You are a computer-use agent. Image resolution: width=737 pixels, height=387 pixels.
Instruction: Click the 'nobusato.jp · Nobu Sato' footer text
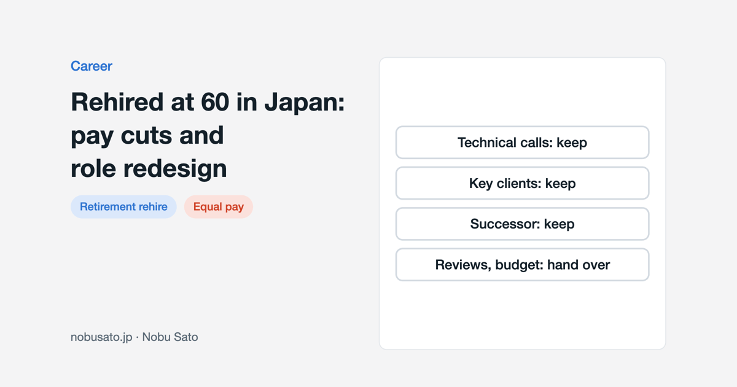[135, 337]
